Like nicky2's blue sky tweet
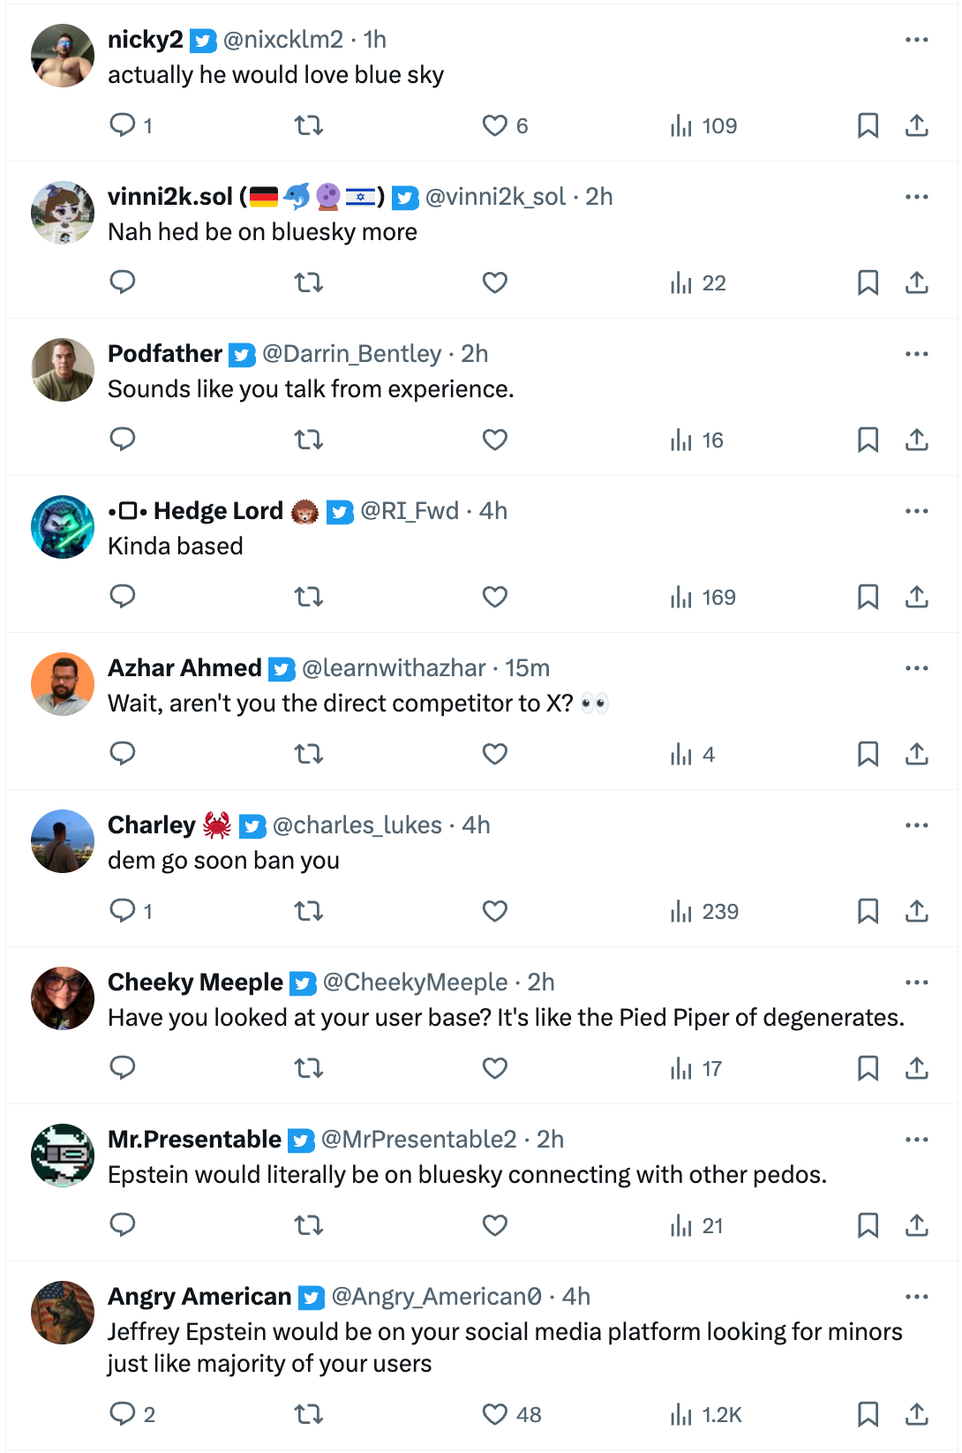 [495, 125]
